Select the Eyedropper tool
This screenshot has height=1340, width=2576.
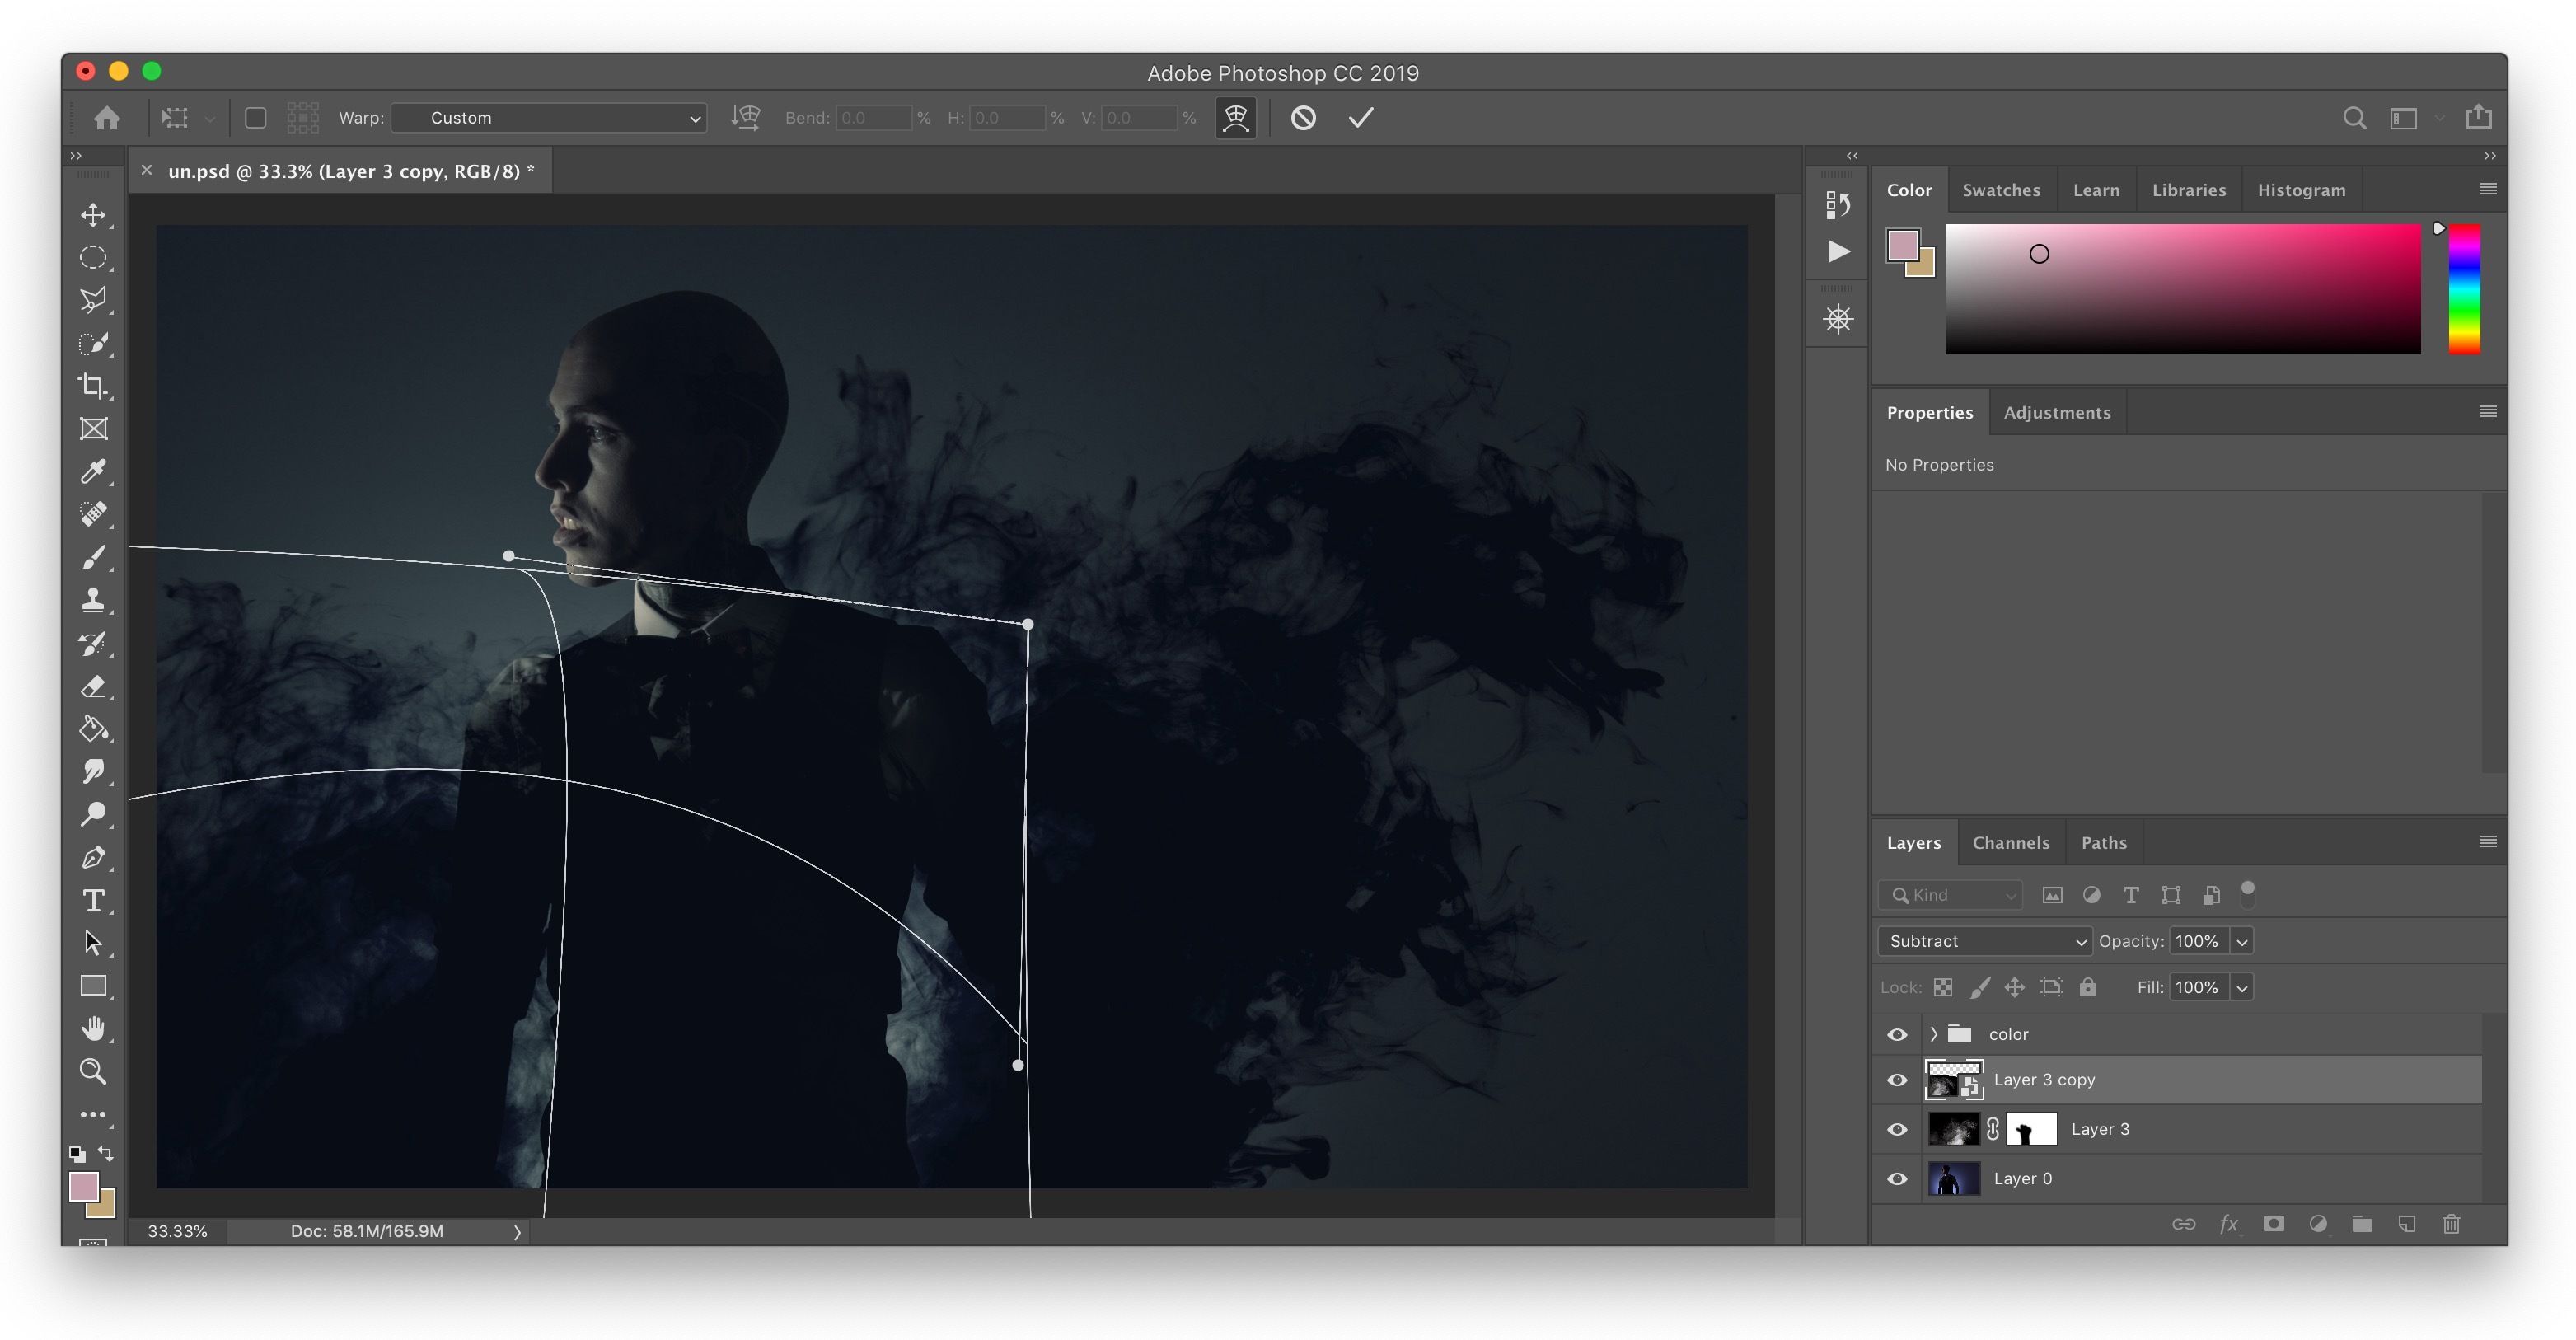(93, 471)
